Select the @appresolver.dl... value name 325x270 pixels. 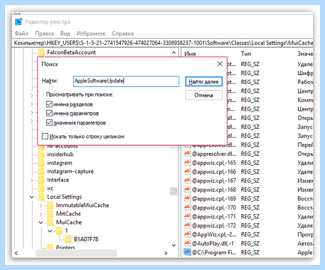tap(214, 154)
